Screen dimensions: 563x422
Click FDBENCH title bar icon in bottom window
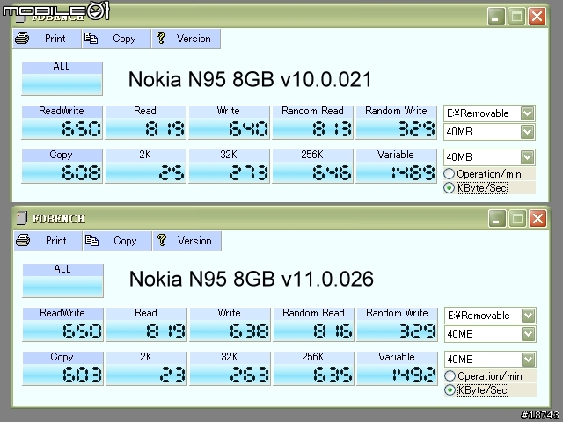pyautogui.click(x=22, y=218)
